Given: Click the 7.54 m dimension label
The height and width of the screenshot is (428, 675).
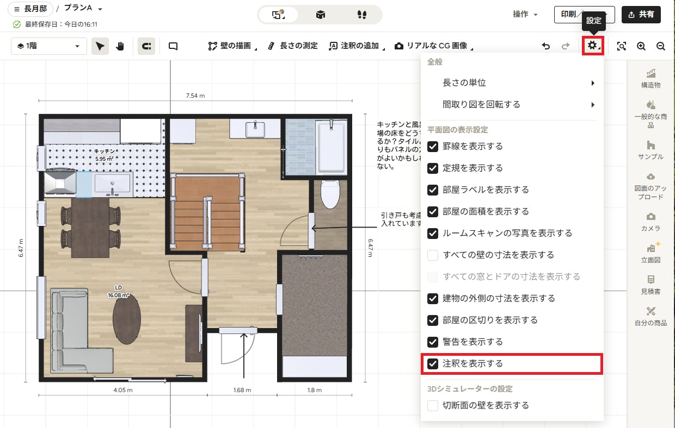Looking at the screenshot, I should tap(195, 96).
